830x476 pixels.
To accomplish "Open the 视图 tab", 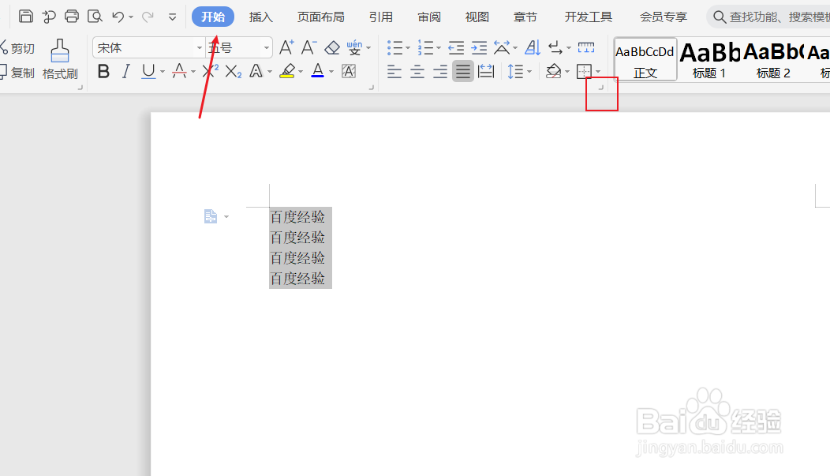I will 477,17.
